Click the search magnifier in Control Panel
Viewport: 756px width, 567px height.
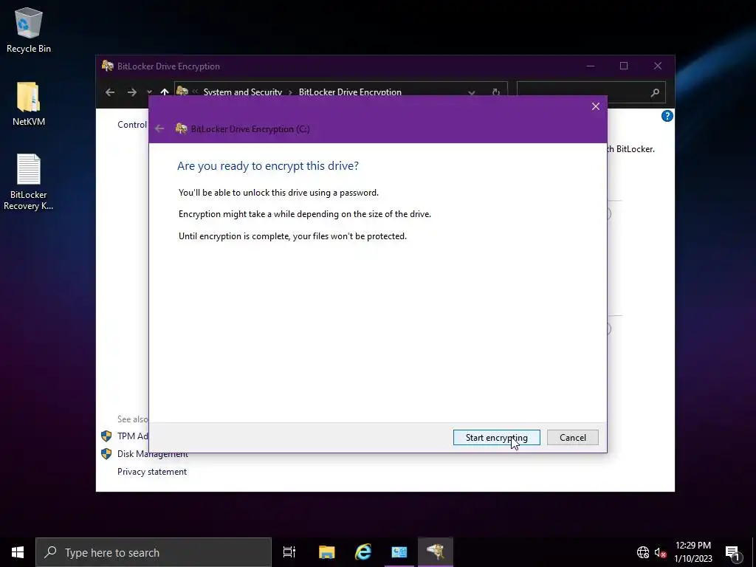point(654,92)
